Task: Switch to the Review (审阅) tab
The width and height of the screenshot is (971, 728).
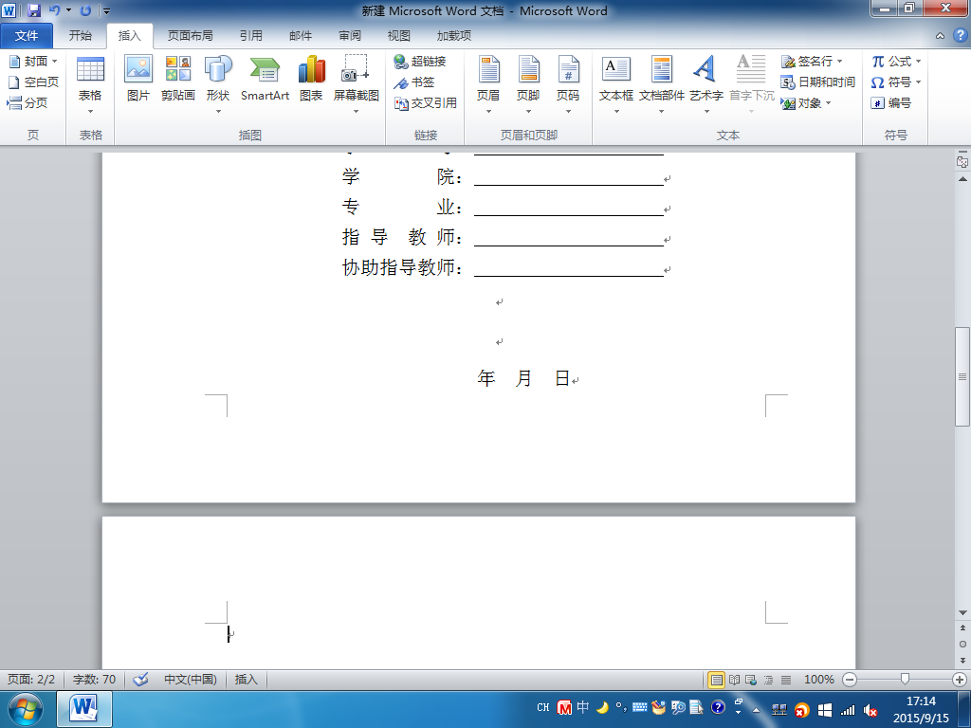Action: tap(350, 35)
